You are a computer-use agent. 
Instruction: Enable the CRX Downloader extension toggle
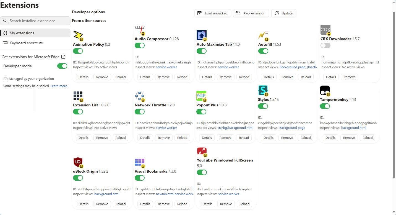point(325,45)
